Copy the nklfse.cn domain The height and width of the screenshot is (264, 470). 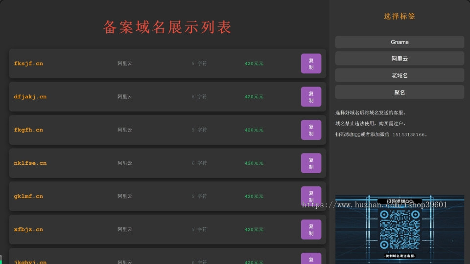pos(311,163)
